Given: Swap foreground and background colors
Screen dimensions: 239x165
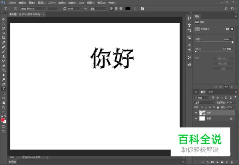Looking at the screenshot, I should (x=5, y=116).
